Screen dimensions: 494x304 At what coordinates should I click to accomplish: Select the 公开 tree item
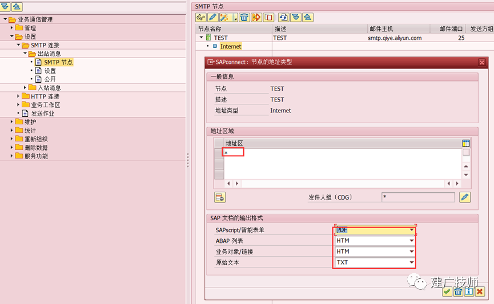tap(50, 79)
